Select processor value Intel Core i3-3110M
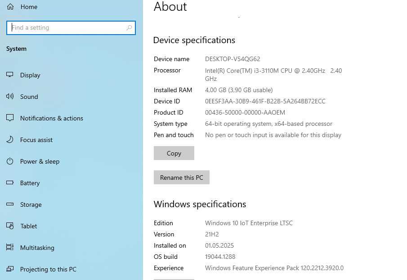 click(x=273, y=75)
